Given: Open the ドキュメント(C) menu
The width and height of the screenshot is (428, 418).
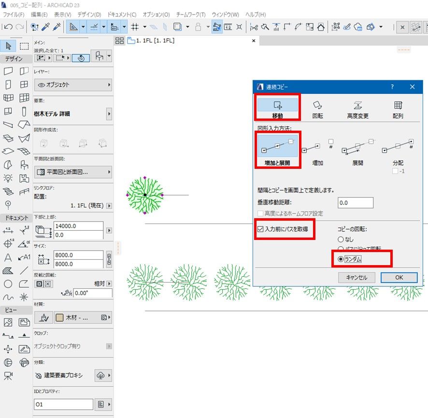Looking at the screenshot, I should click(122, 15).
